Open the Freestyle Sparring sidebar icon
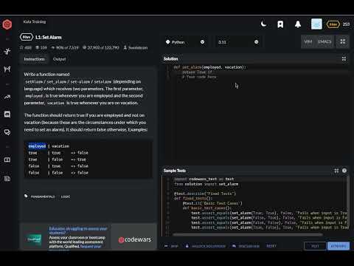 [7, 69]
